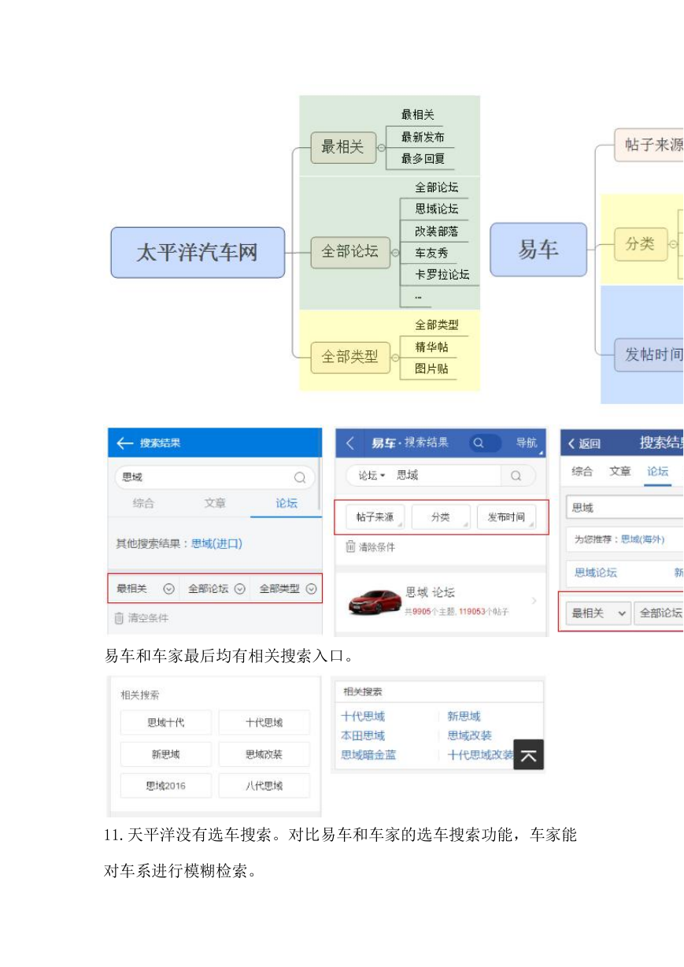684x967 pixels.
Task: Click the first app's 思域 search field
Action: point(215,477)
